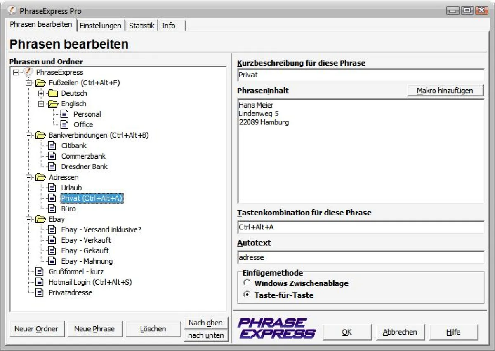This screenshot has height=351, width=495.
Task: Click the Deutsch folder icon
Action: (53, 94)
